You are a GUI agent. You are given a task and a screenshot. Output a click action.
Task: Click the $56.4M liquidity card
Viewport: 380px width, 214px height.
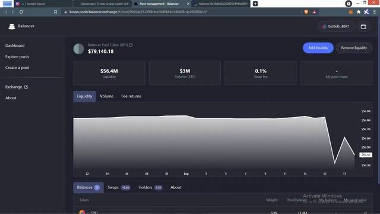click(109, 73)
